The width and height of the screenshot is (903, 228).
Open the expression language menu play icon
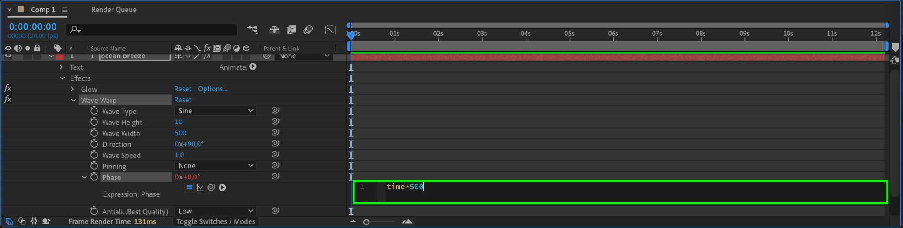[x=222, y=187]
